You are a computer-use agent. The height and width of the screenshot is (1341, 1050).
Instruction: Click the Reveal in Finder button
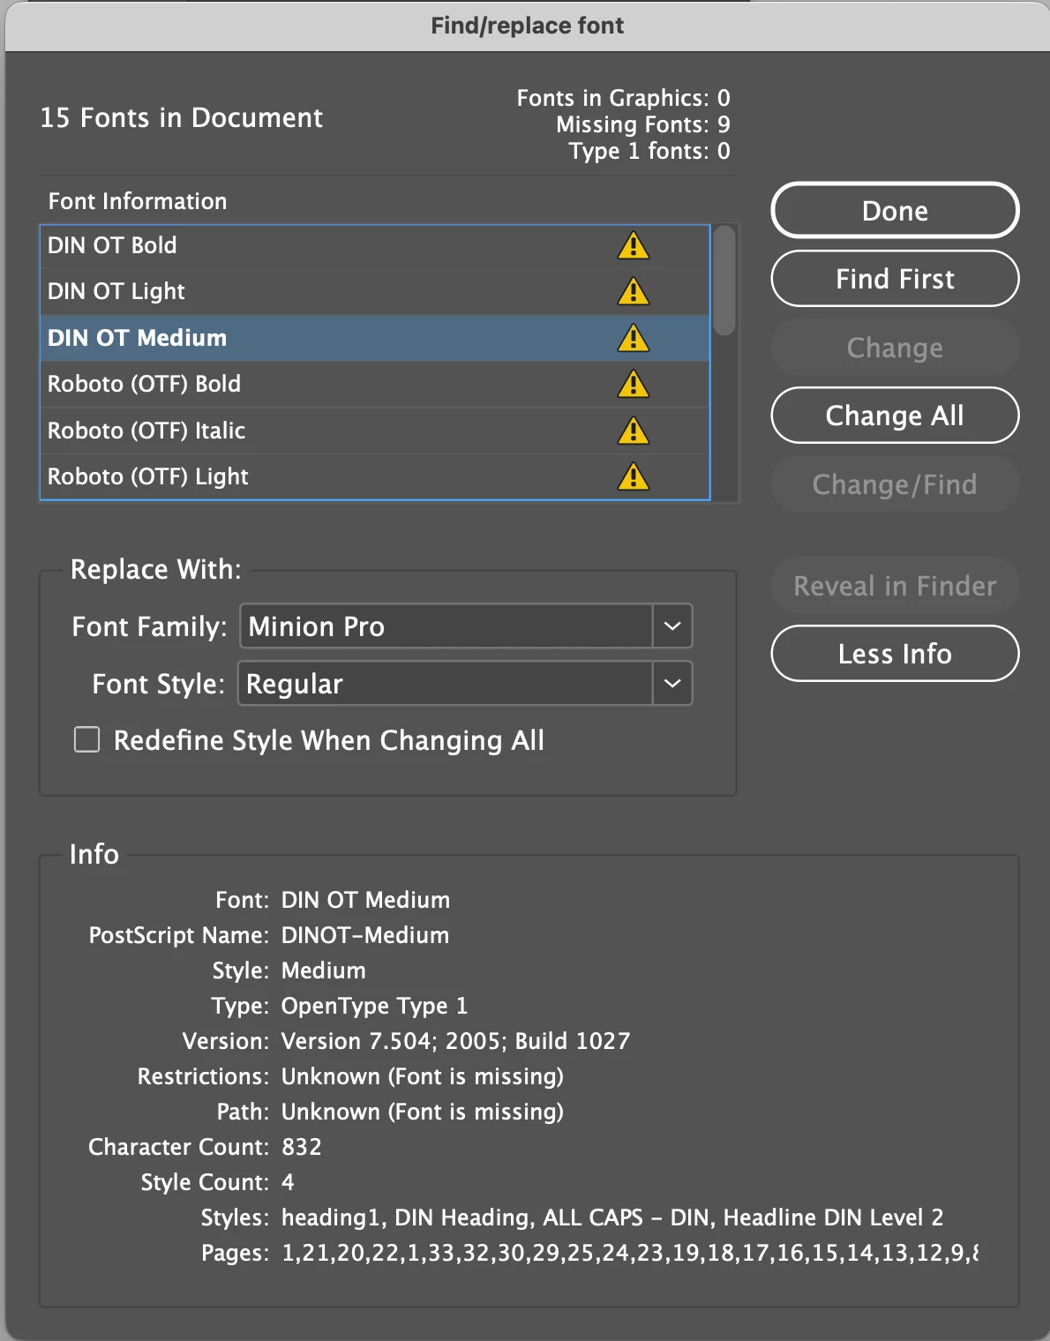(895, 586)
